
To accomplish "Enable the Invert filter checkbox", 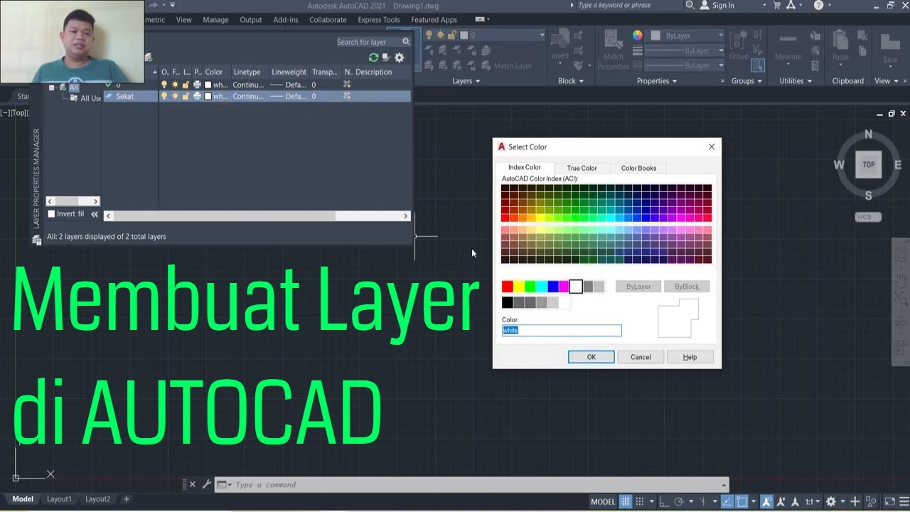I will (51, 214).
